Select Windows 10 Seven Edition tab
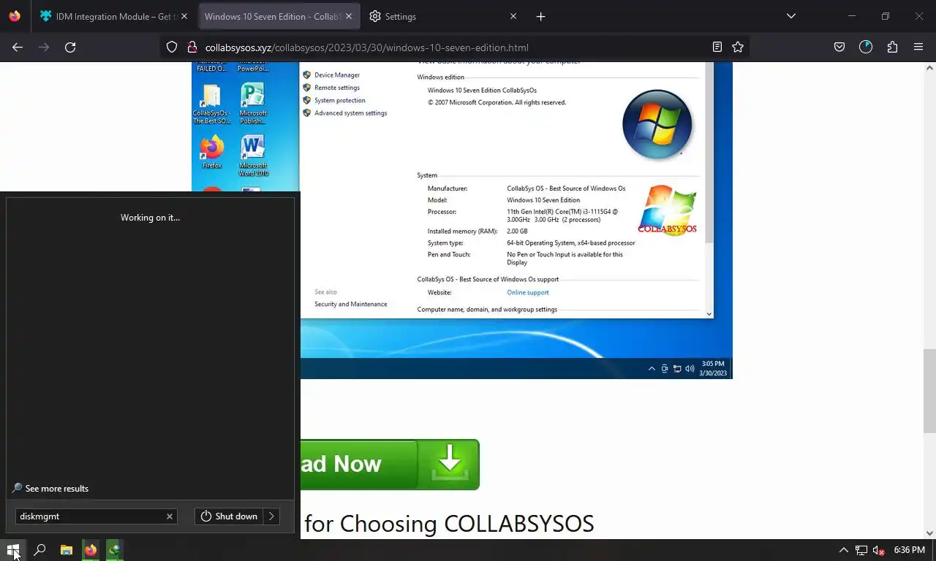 [x=278, y=16]
